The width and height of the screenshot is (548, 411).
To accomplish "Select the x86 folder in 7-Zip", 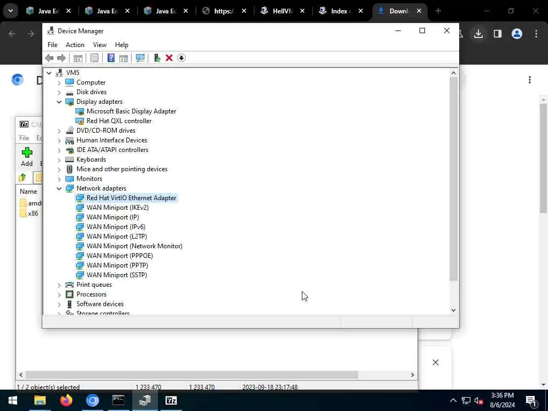I will [x=29, y=214].
